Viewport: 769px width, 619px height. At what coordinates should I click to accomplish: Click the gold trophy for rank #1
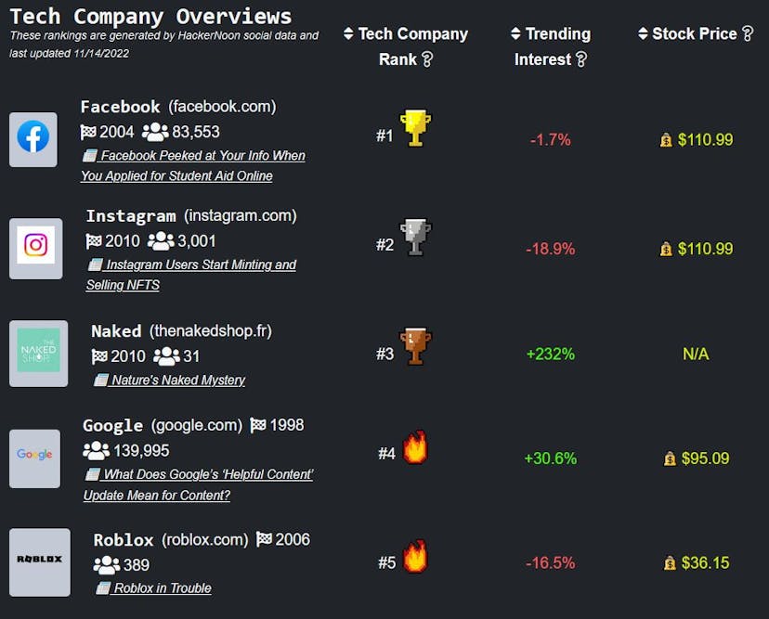(x=415, y=128)
